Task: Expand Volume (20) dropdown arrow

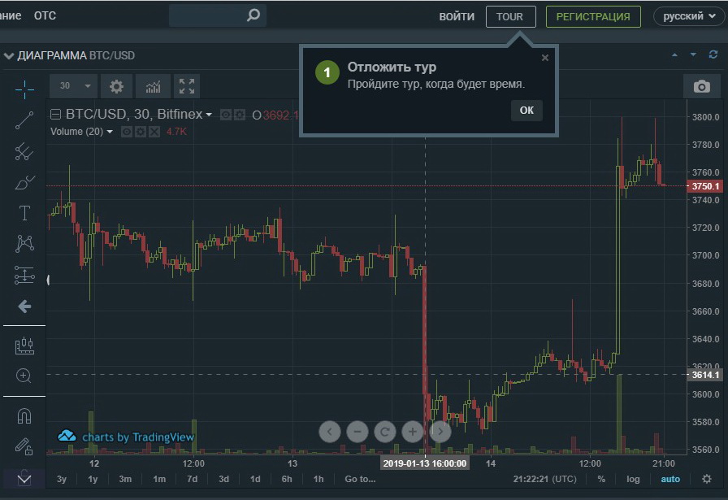Action: 110,132
